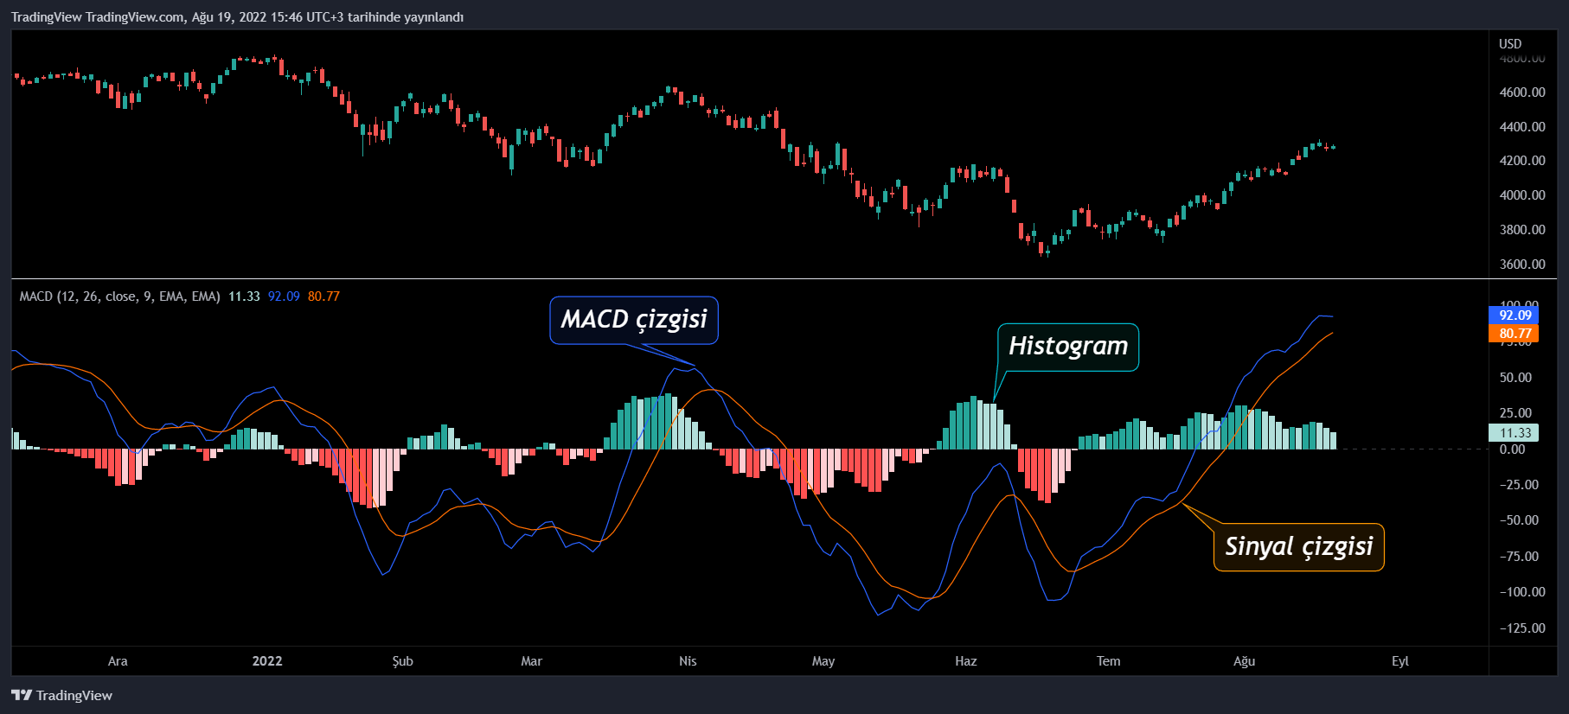Open the USD currency label on price scale
The height and width of the screenshot is (714, 1569).
pyautogui.click(x=1510, y=44)
